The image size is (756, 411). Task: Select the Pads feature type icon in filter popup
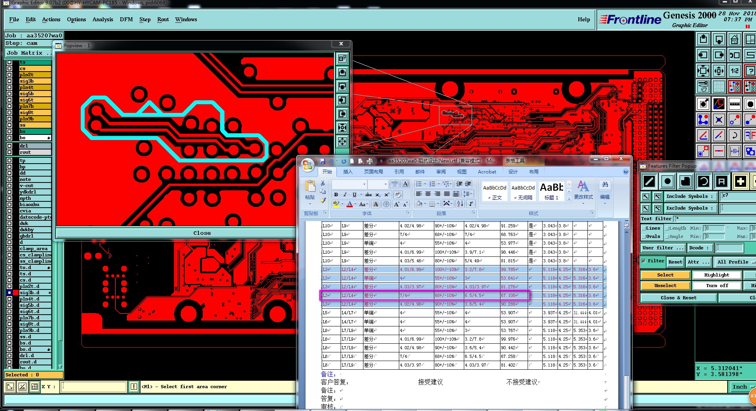(667, 181)
